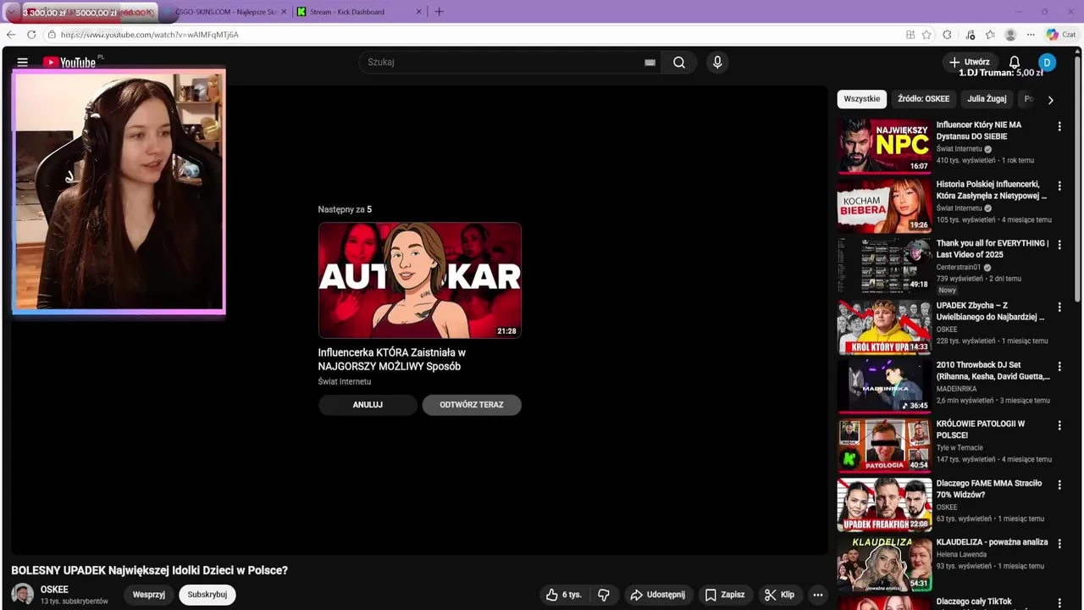Click the Zapisz save button
This screenshot has height=610, width=1084.
tap(725, 595)
